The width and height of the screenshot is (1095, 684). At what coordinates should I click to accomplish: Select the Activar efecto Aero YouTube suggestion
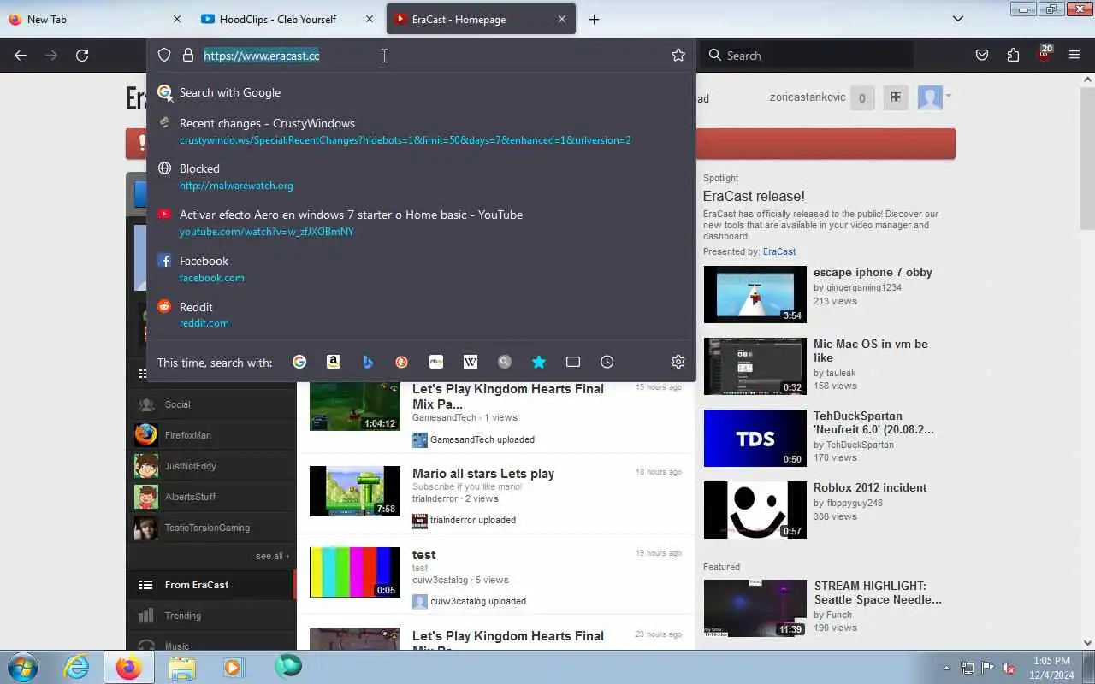click(x=421, y=222)
